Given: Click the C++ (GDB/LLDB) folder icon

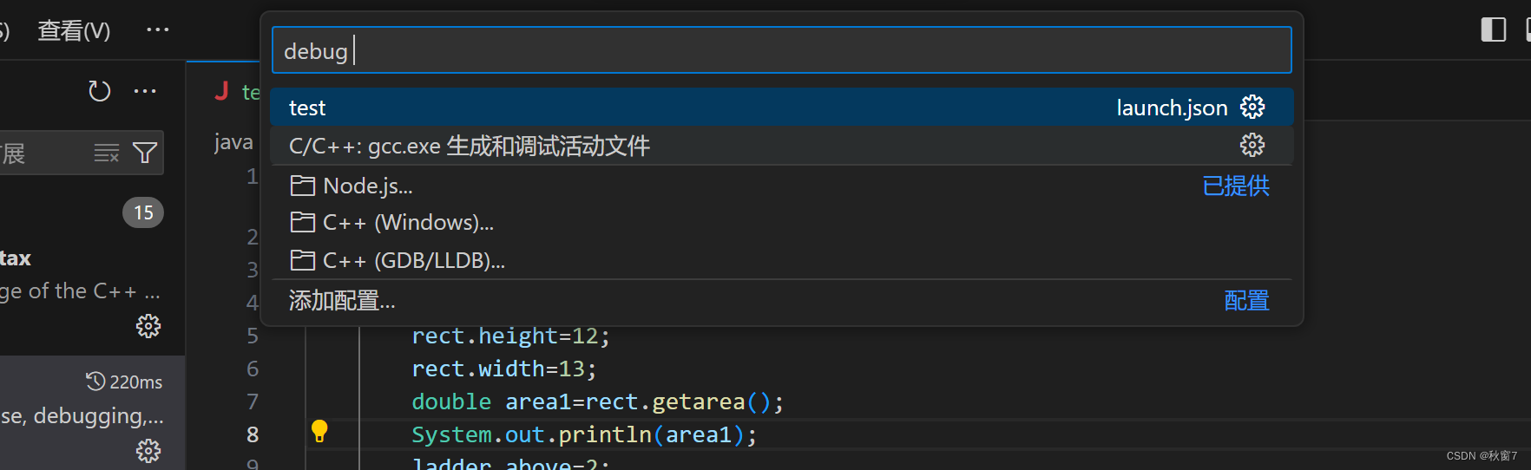Looking at the screenshot, I should (302, 260).
